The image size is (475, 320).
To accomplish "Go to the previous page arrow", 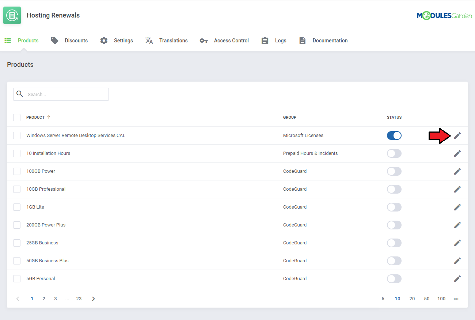I will click(18, 299).
